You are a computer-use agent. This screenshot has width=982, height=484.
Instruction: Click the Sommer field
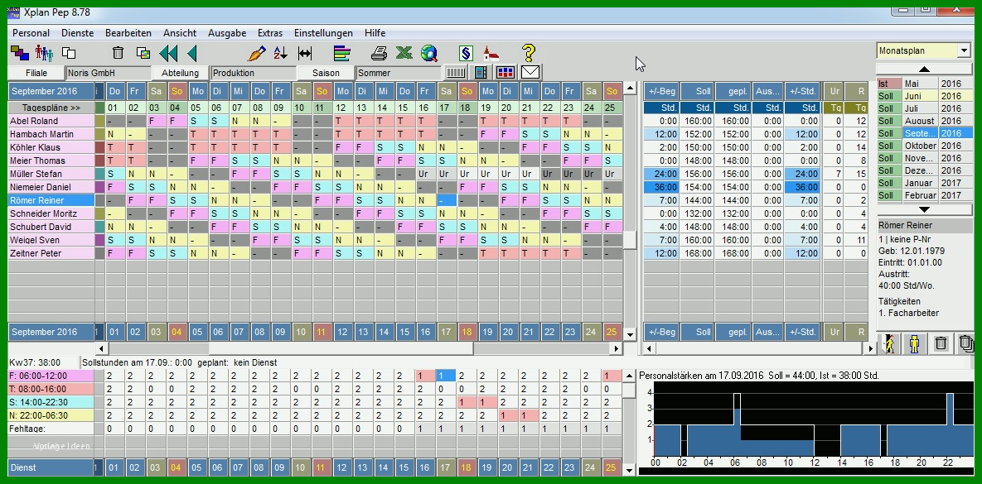tap(399, 73)
